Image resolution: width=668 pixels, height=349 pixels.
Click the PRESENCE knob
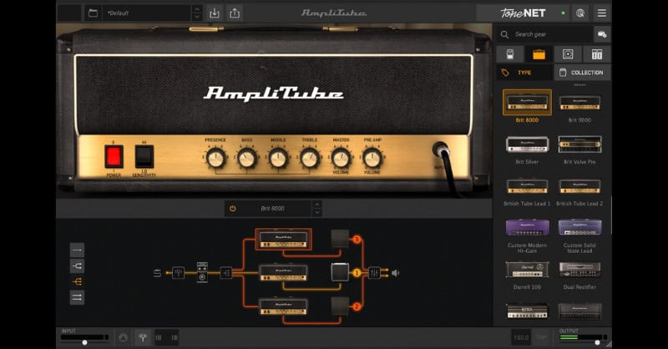point(215,158)
